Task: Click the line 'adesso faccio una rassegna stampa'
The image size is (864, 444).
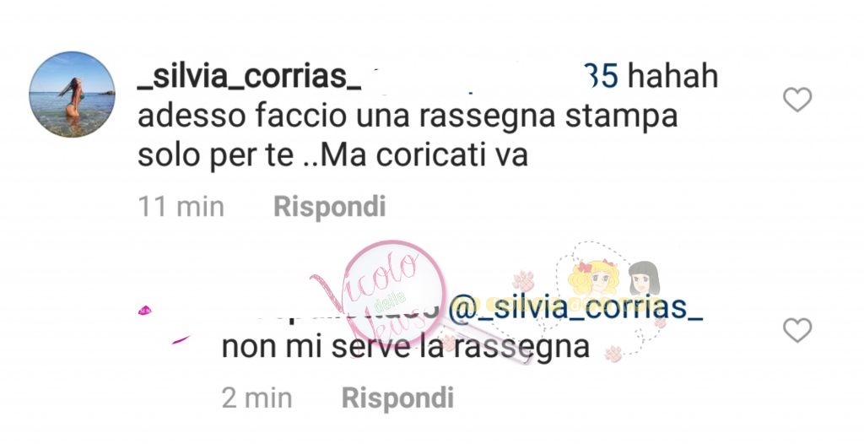Action: pyautogui.click(x=408, y=116)
